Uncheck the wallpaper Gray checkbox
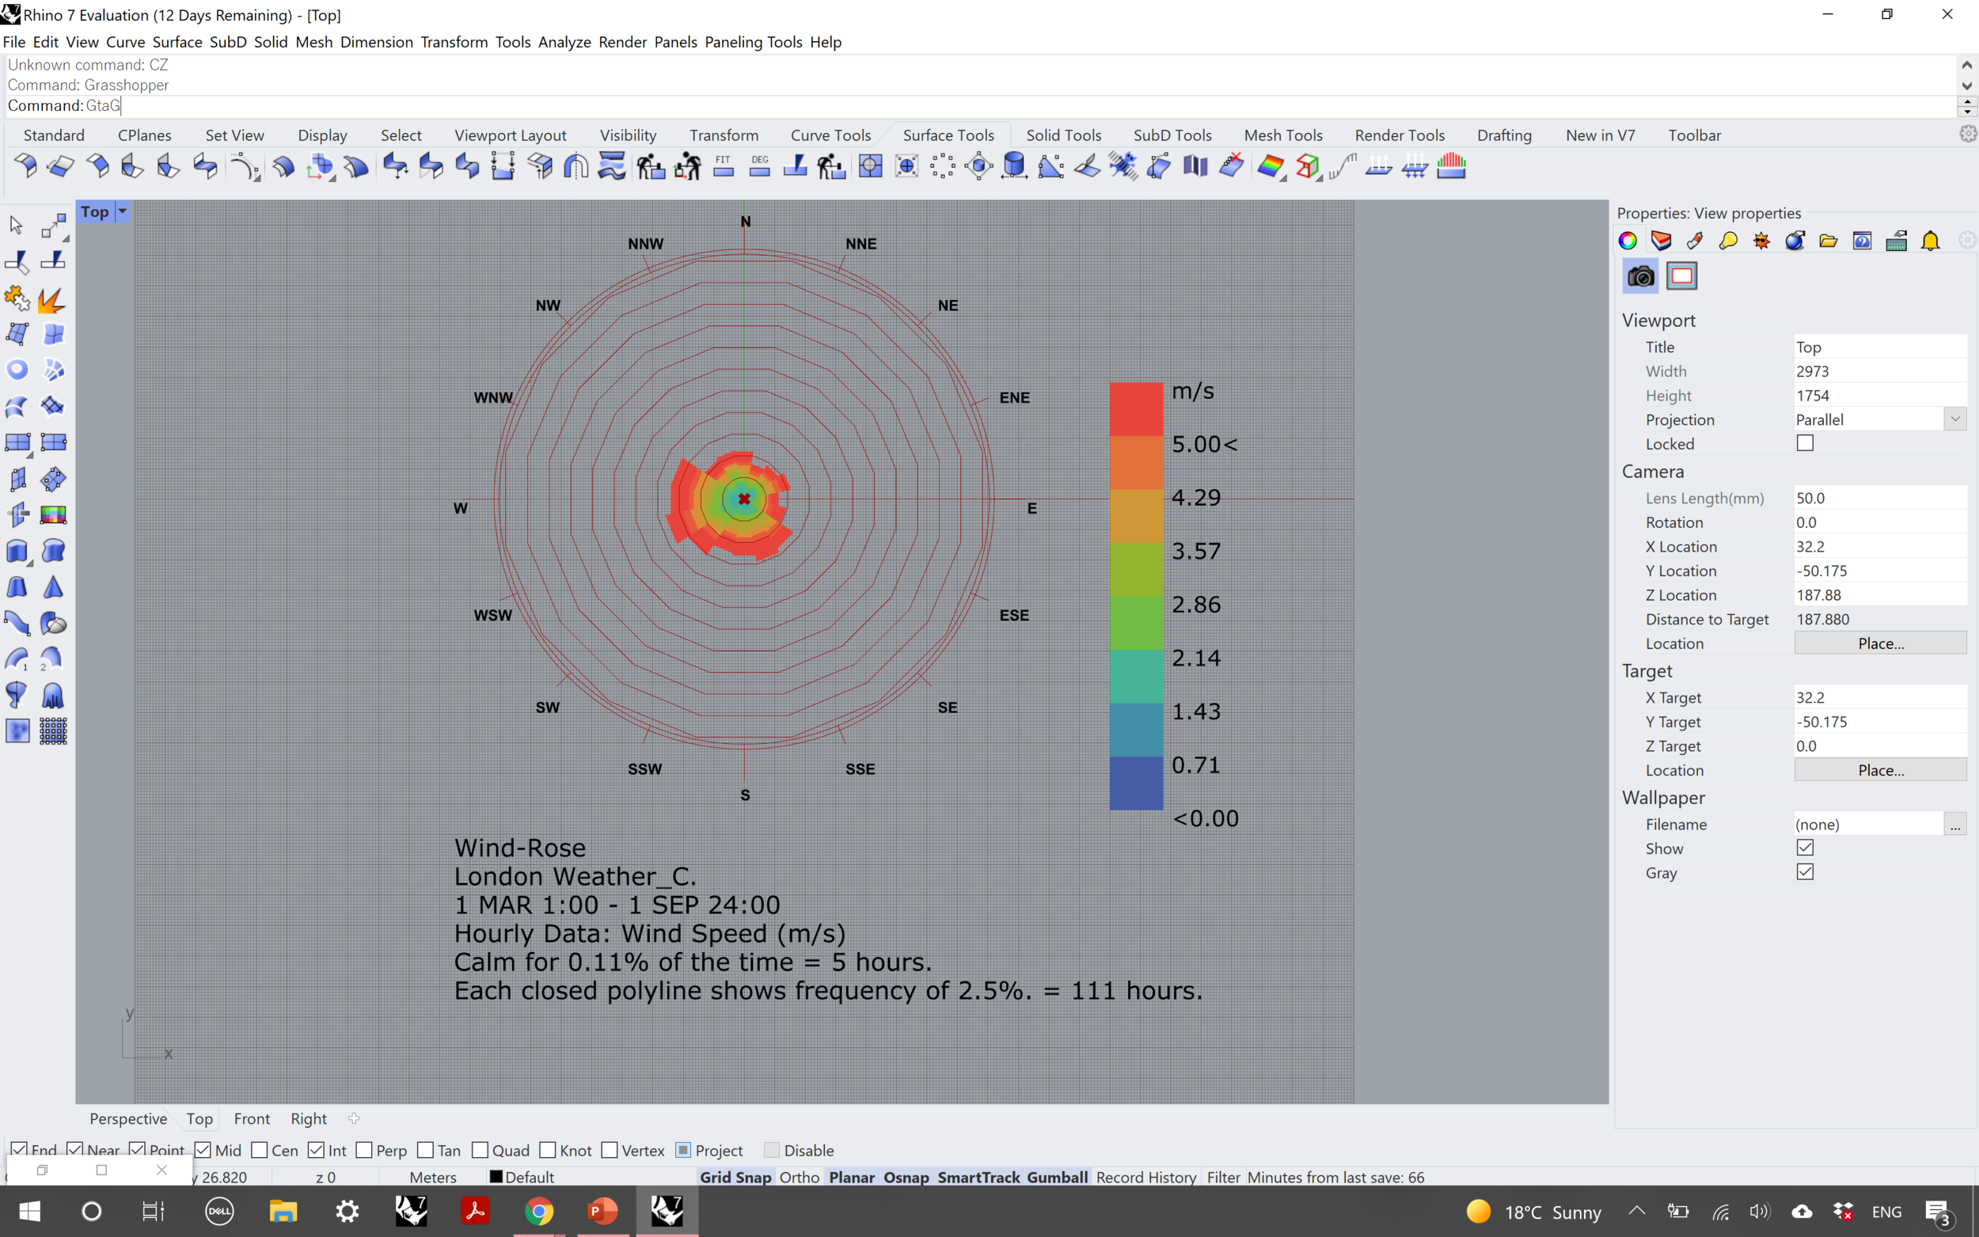This screenshot has height=1237, width=1979. coord(1805,872)
